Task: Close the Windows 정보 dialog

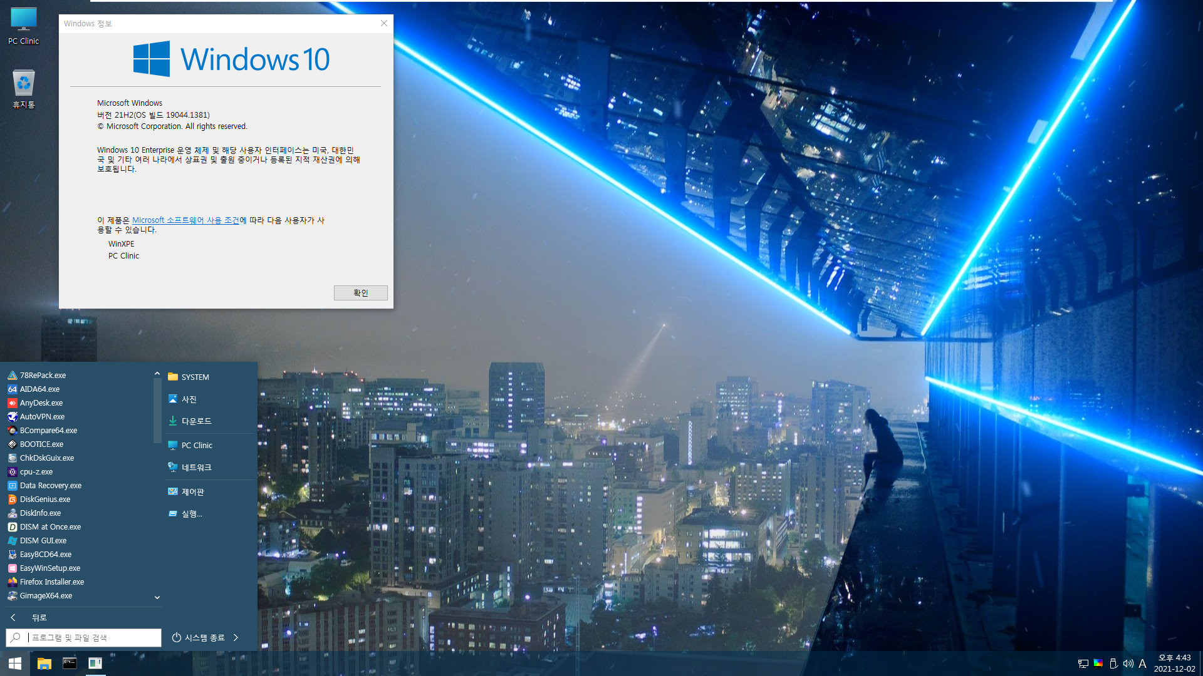Action: coord(384,23)
